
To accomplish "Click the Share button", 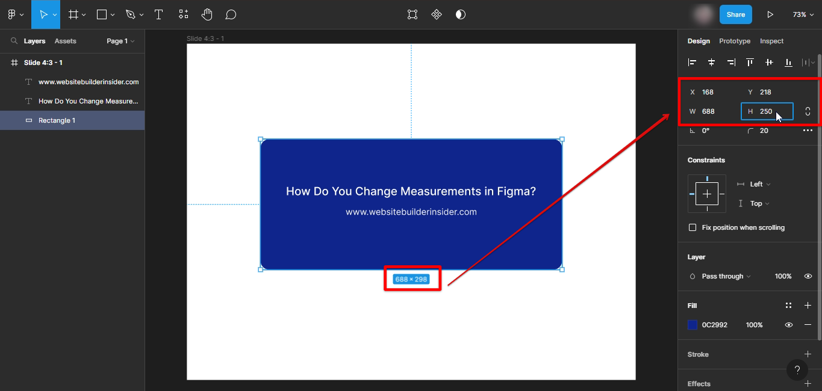I will pyautogui.click(x=735, y=14).
